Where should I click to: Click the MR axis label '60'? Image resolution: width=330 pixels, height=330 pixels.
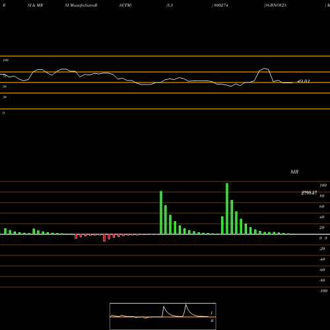(322, 207)
